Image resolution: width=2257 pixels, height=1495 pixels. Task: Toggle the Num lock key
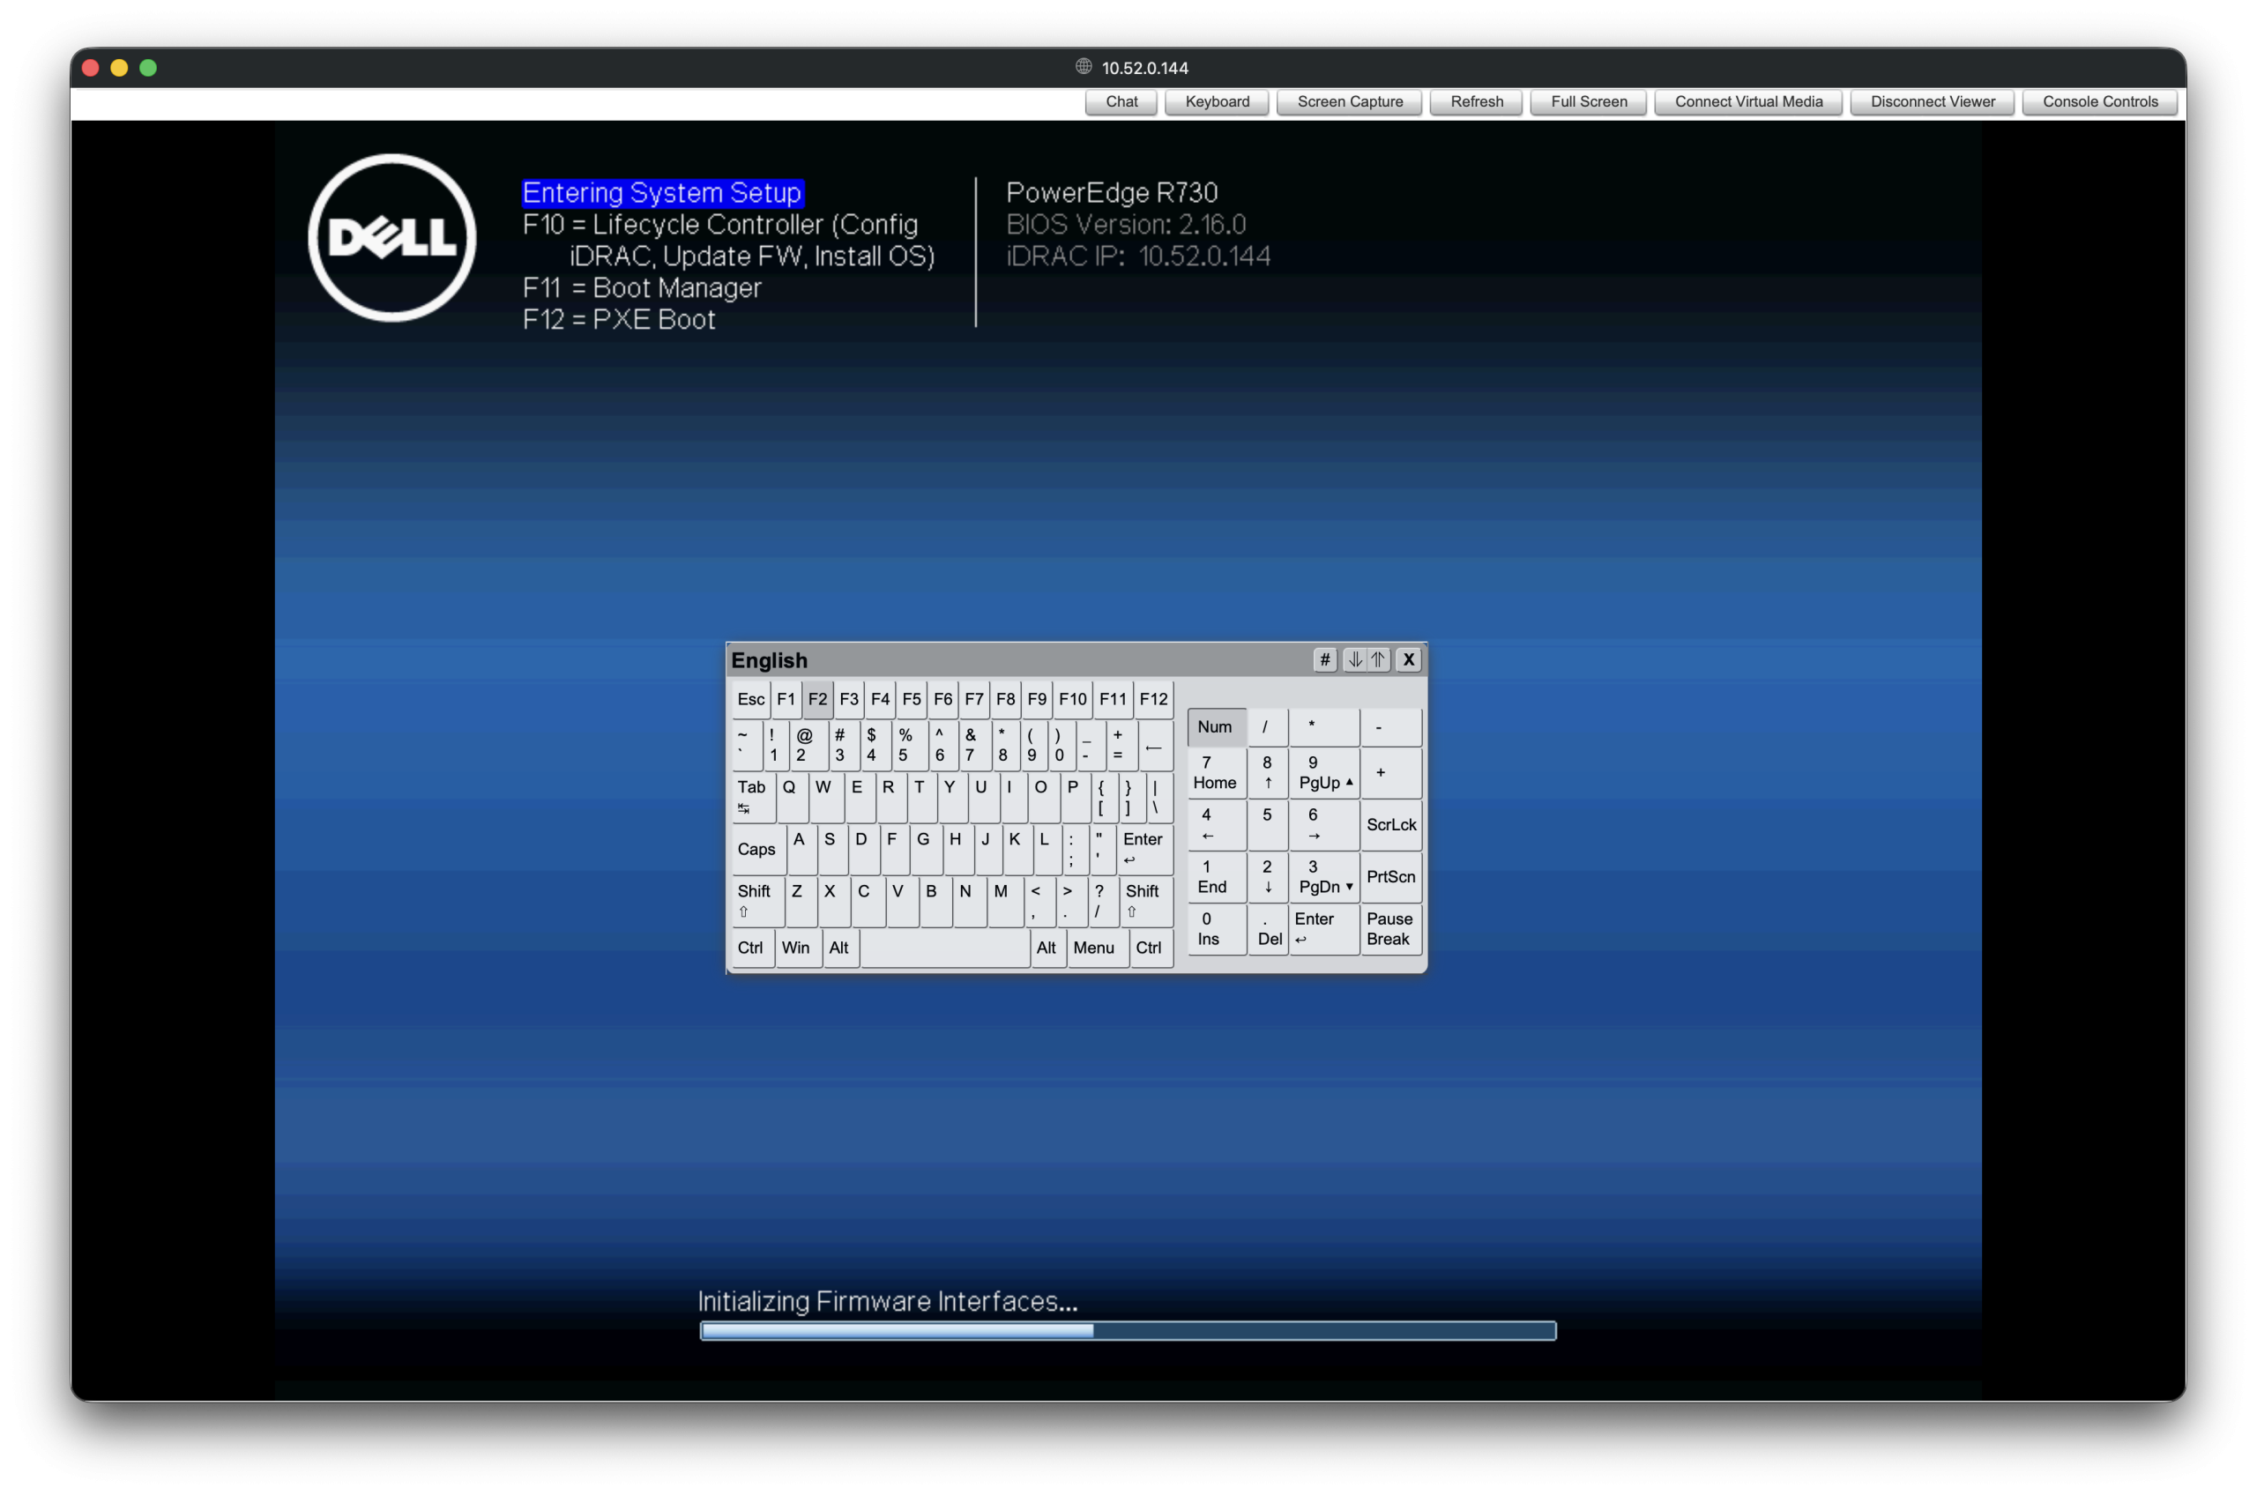(x=1215, y=726)
